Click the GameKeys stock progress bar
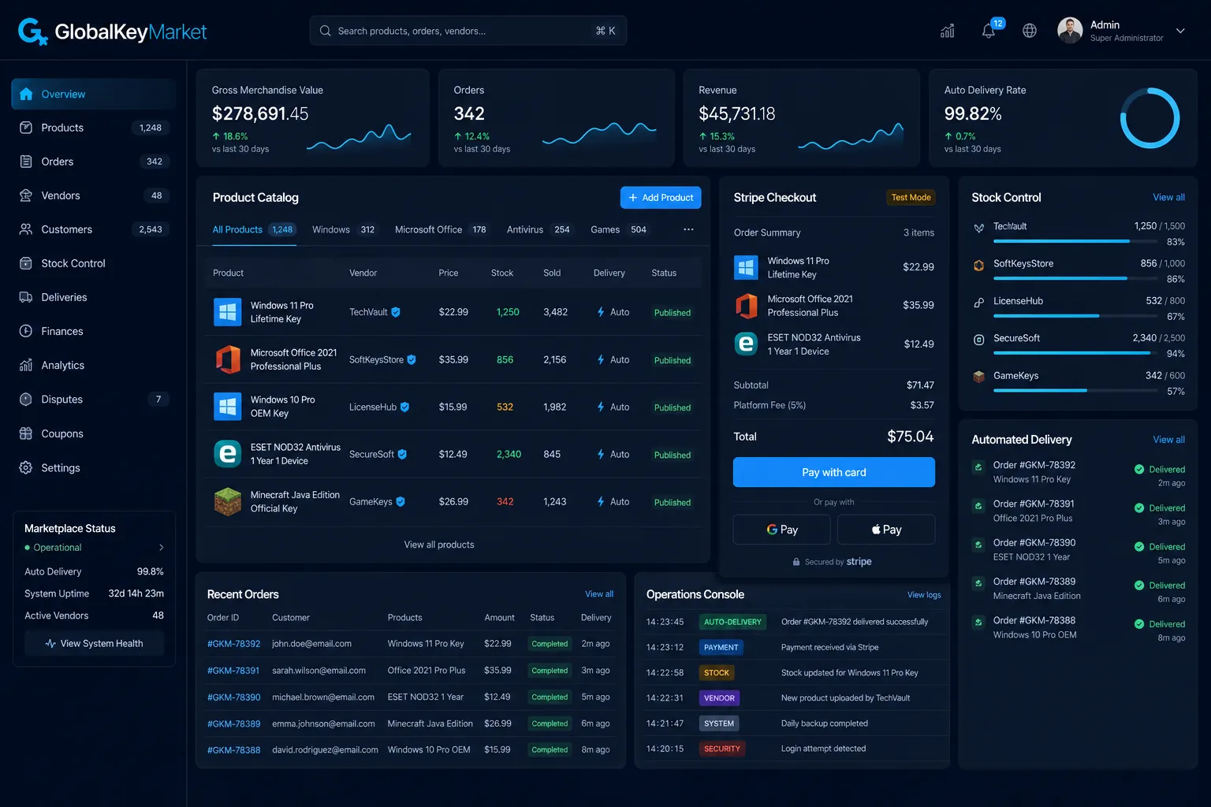 1075,390
